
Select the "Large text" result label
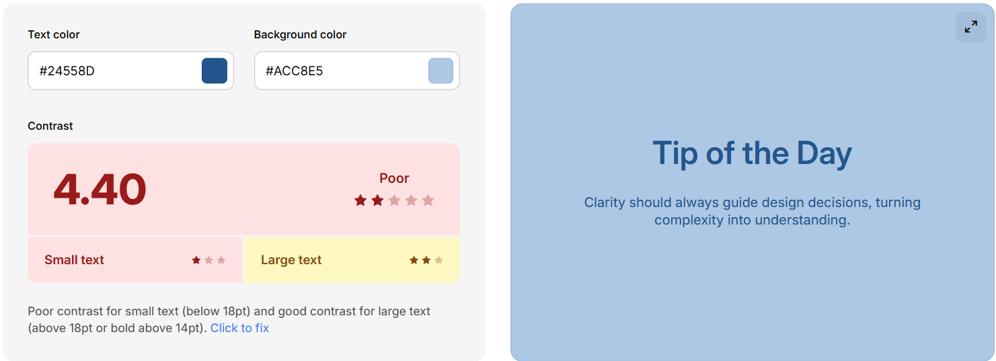[291, 260]
